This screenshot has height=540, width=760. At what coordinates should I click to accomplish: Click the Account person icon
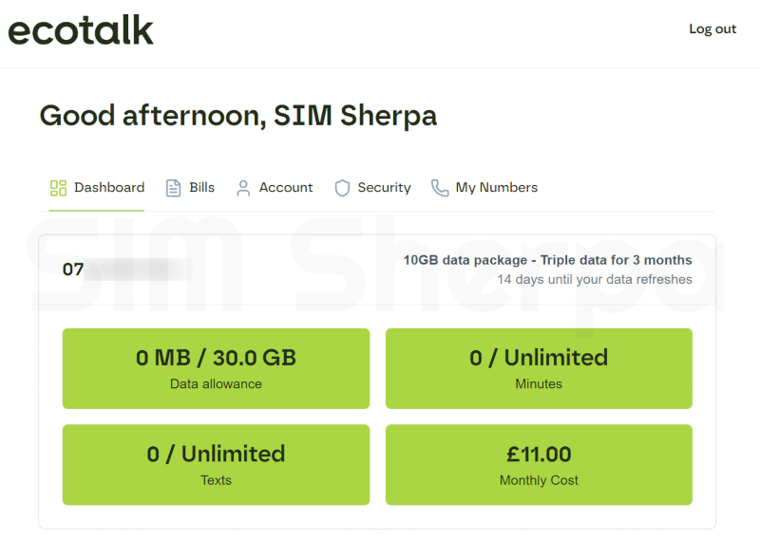coord(243,188)
